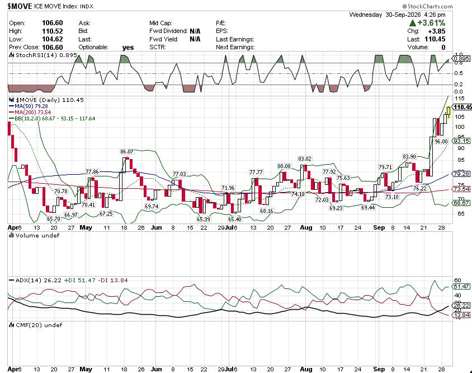Click the area icon beside CMF(20) undef
This screenshot has width=472, height=373.
11,325
